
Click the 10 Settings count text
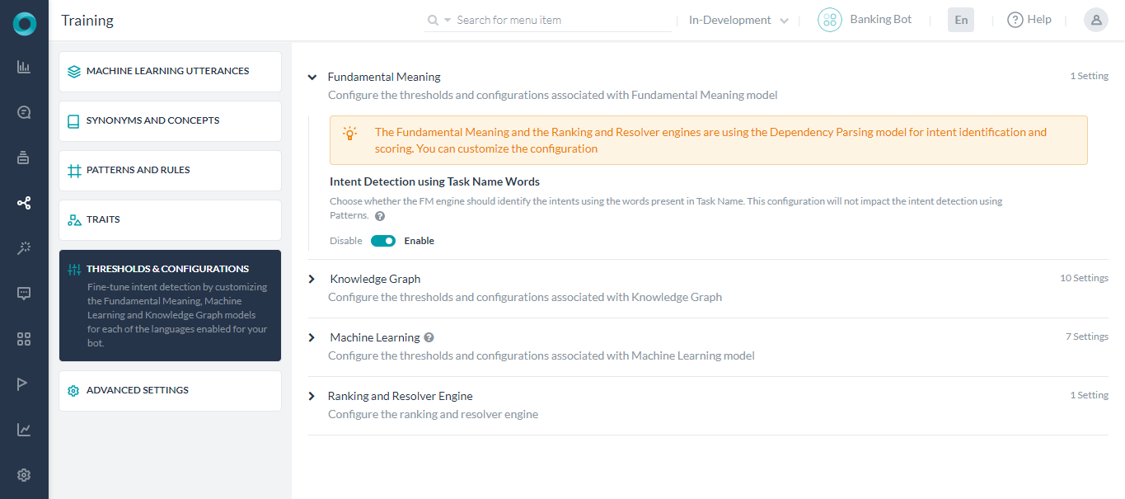tap(1084, 278)
